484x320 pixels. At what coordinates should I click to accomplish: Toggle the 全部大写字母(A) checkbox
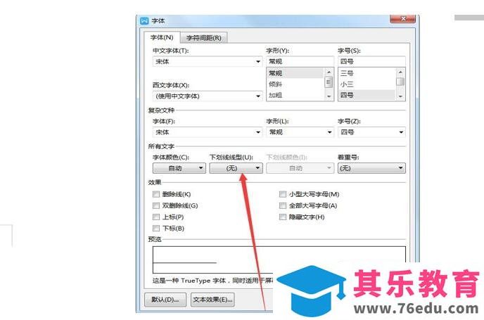point(283,205)
